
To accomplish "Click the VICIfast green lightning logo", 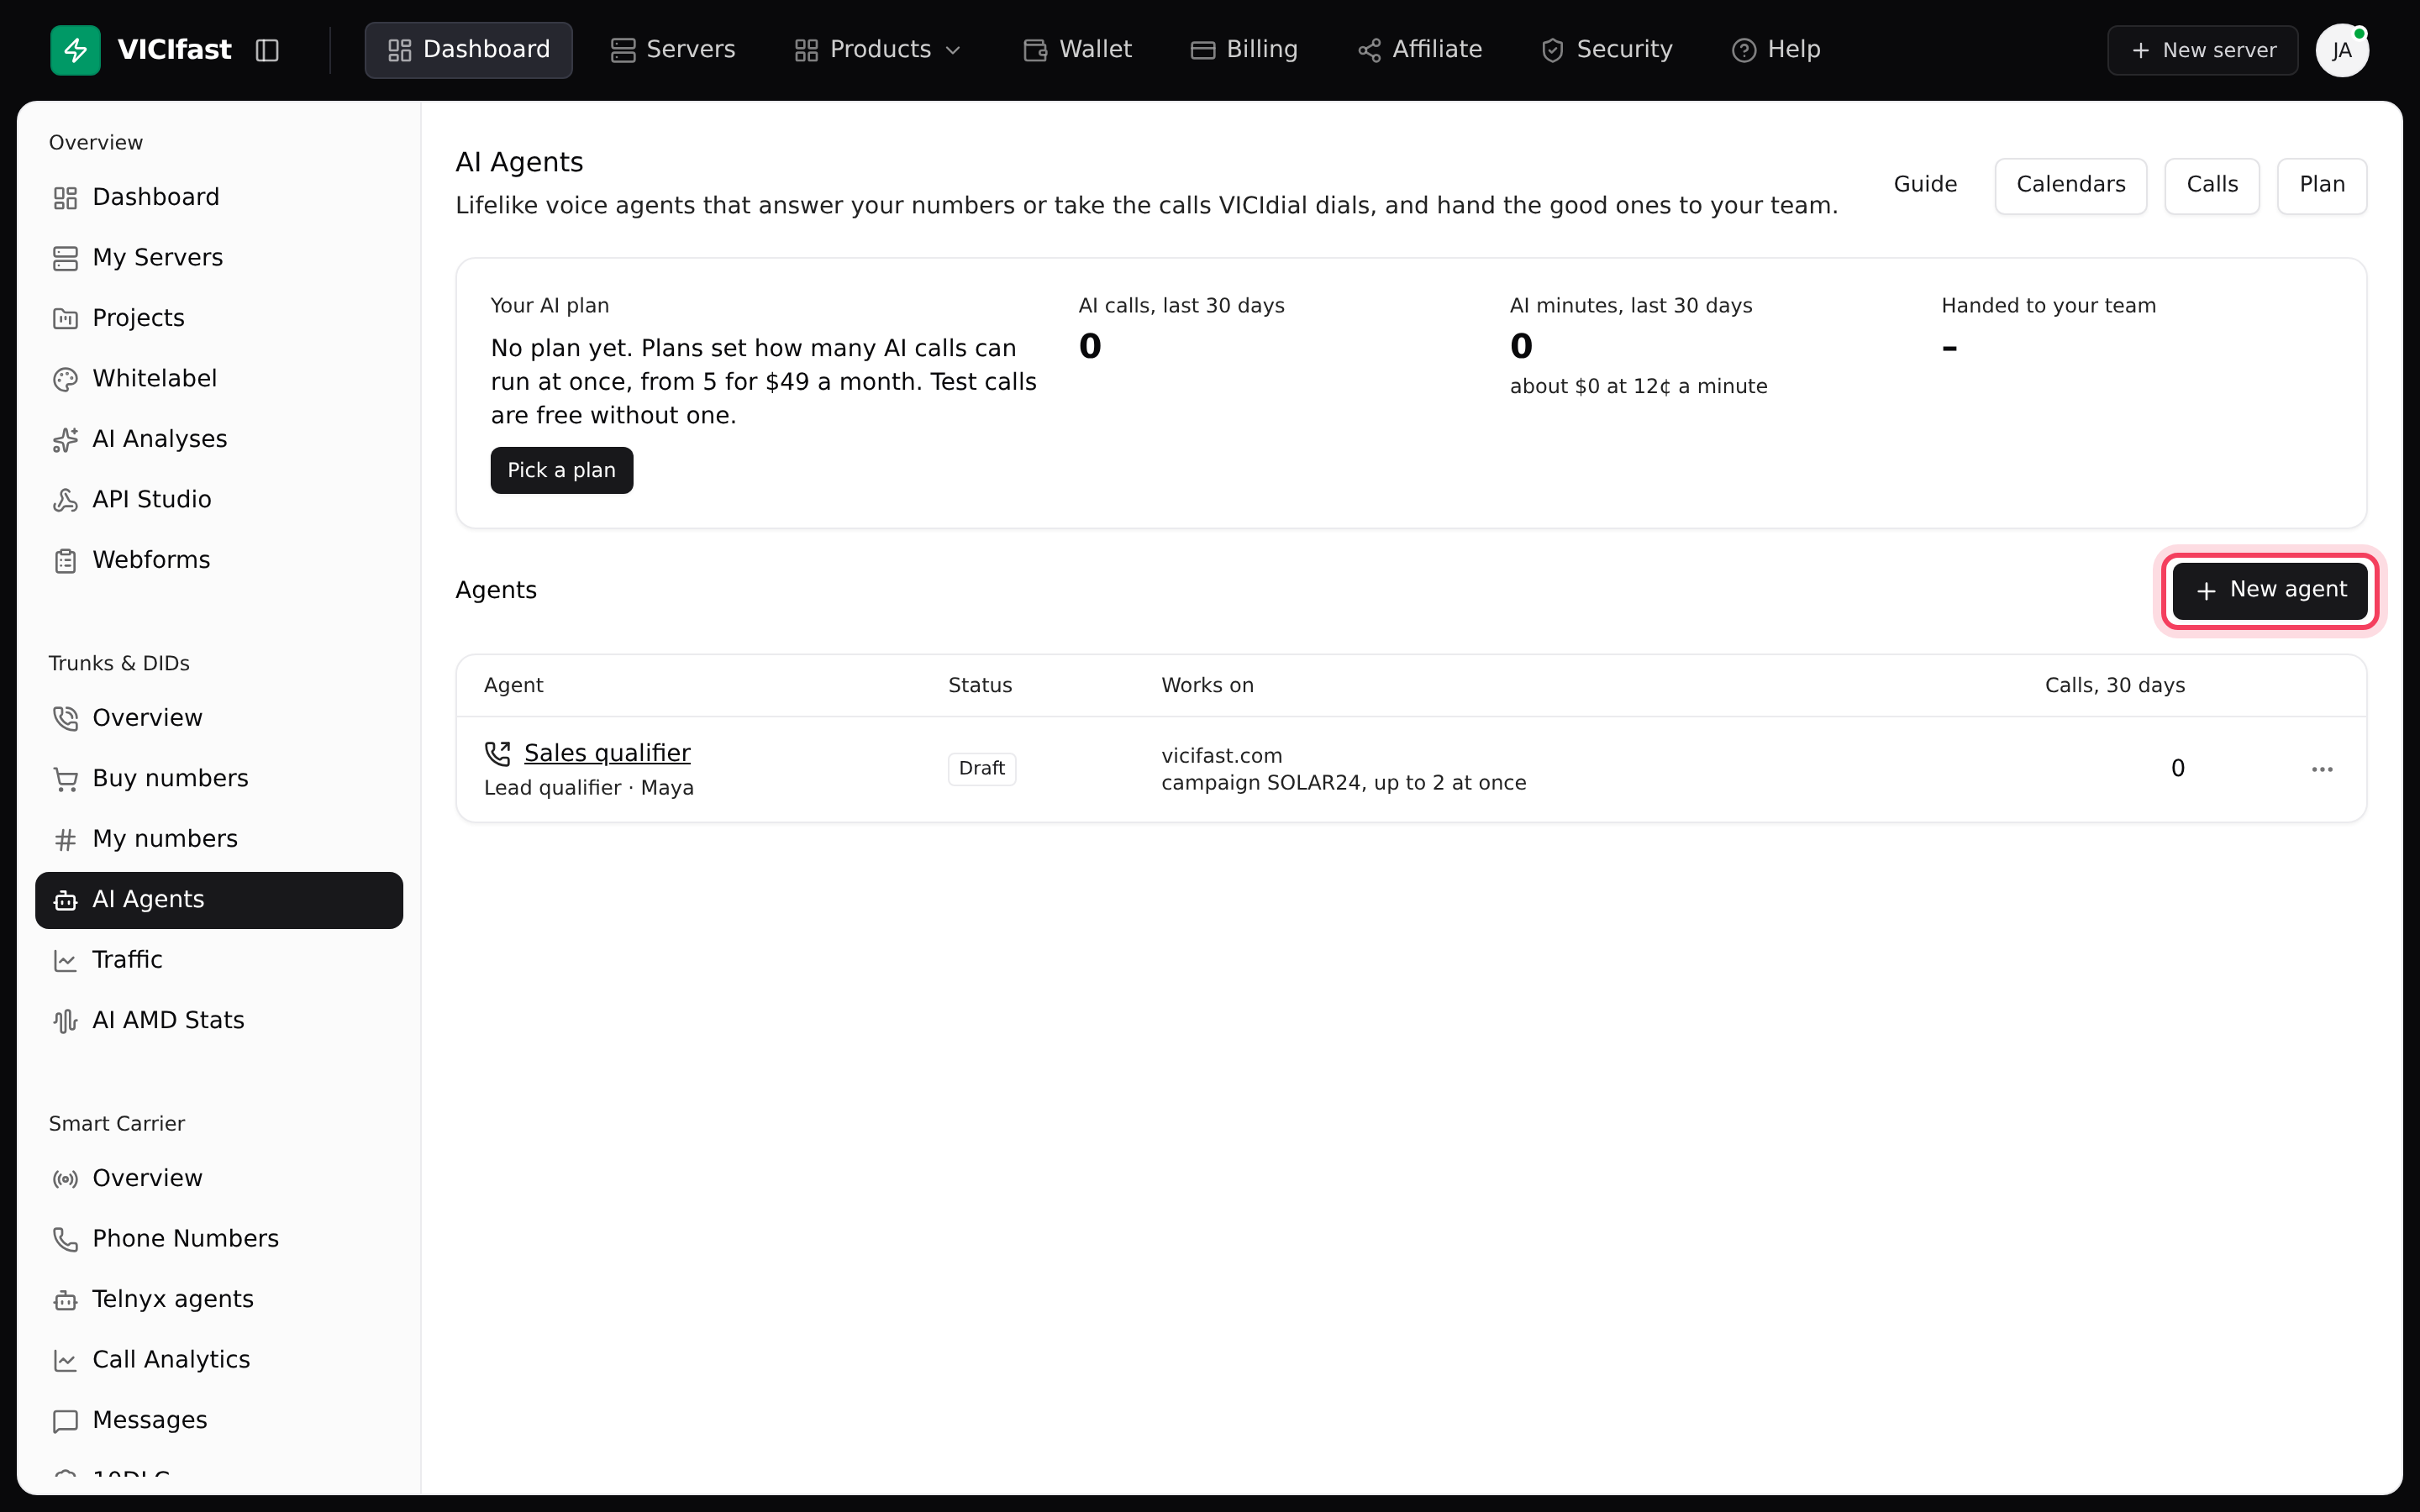I will click(75, 50).
